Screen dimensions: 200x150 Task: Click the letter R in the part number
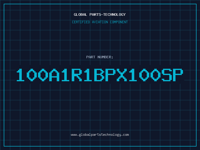pyautogui.click(x=77, y=75)
